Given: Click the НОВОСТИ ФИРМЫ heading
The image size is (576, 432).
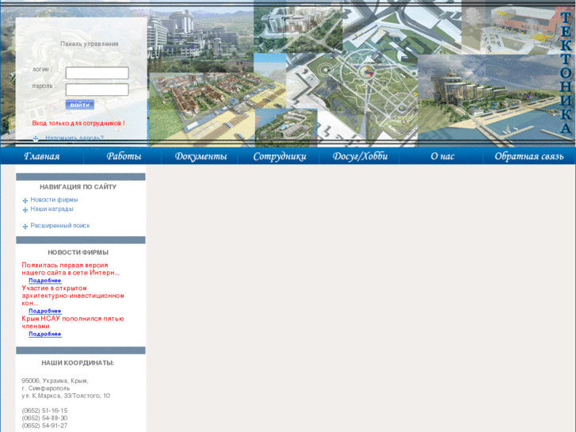Looking at the screenshot, I should click(x=78, y=252).
